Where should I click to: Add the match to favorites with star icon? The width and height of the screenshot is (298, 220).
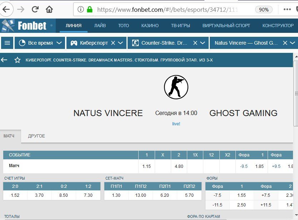[18, 60]
